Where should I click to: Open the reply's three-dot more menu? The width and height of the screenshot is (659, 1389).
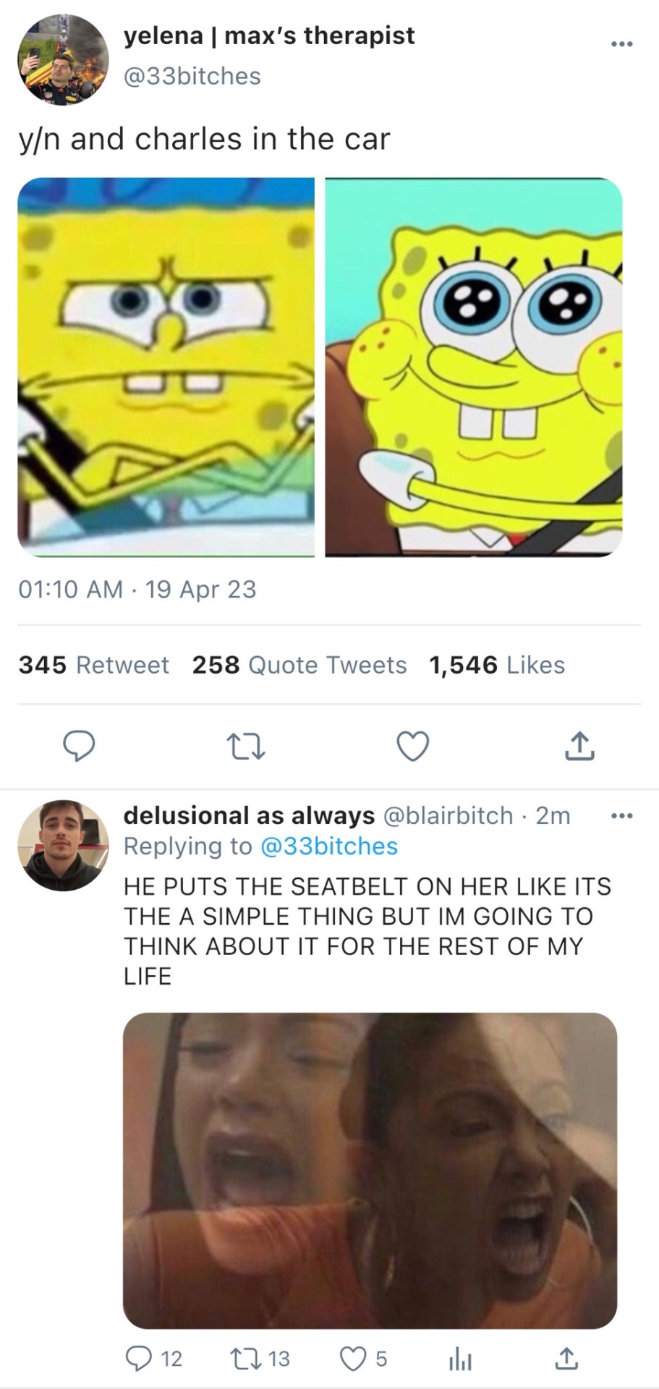(621, 816)
